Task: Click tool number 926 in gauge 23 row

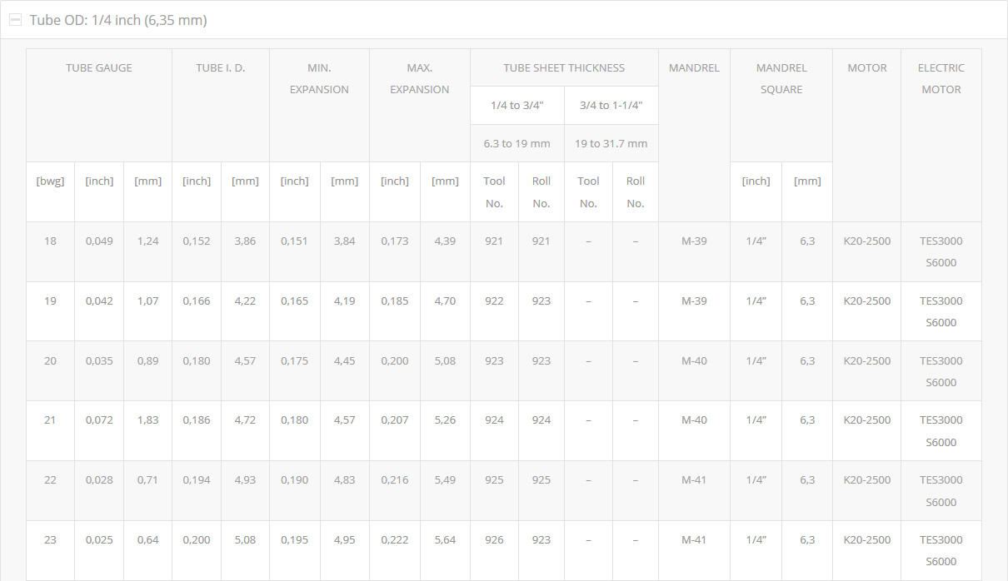Action: coord(494,540)
